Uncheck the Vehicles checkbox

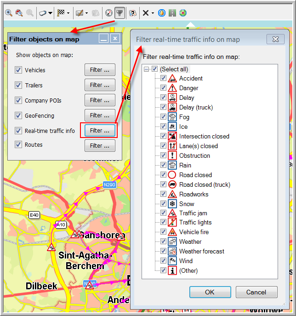click(18, 70)
